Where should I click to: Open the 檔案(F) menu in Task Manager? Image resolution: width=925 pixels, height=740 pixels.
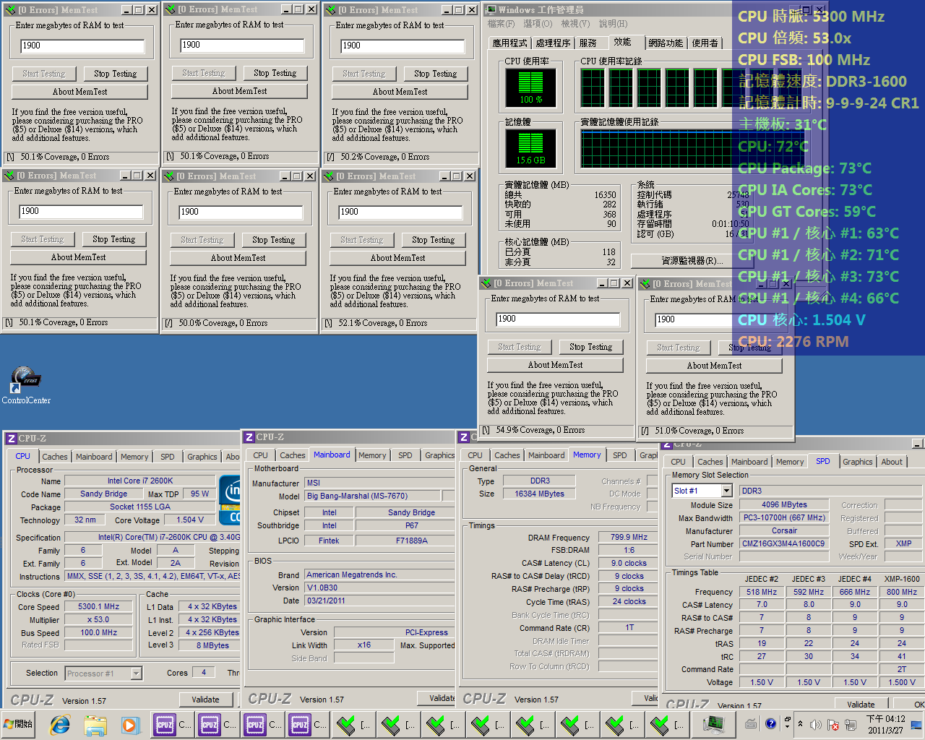pos(501,25)
